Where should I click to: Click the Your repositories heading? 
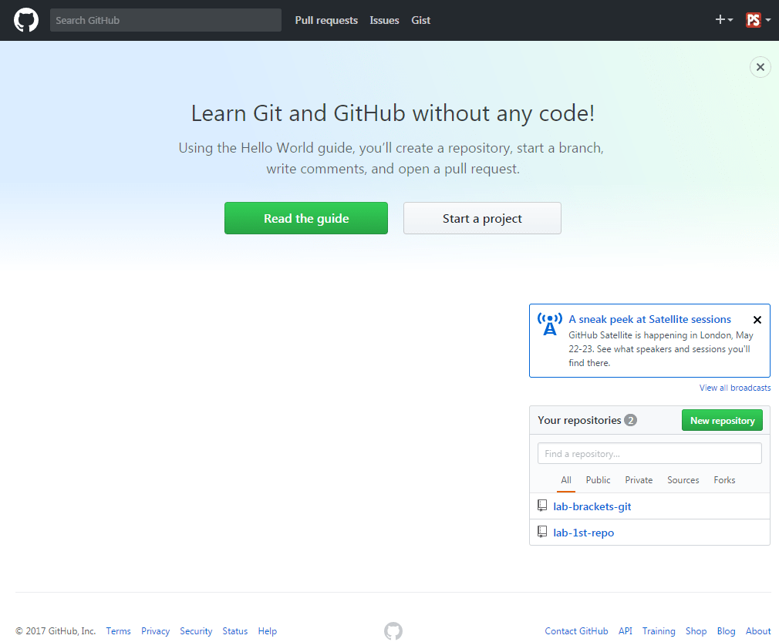tap(579, 420)
